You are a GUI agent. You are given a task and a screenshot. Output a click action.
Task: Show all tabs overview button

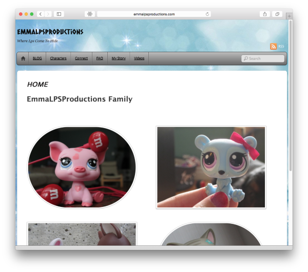278,14
